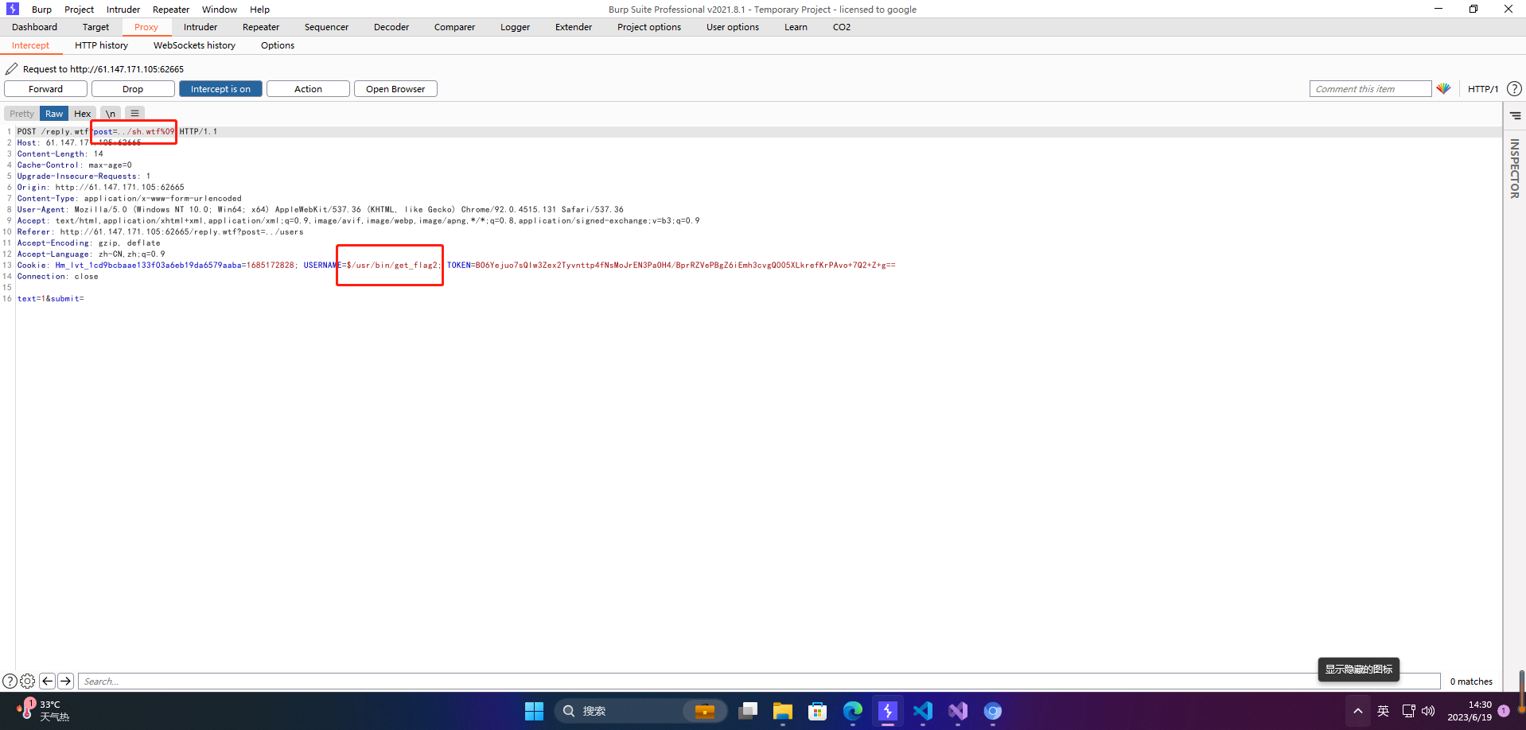This screenshot has height=730, width=1526.
Task: Switch to the Decoder tab
Action: [391, 27]
